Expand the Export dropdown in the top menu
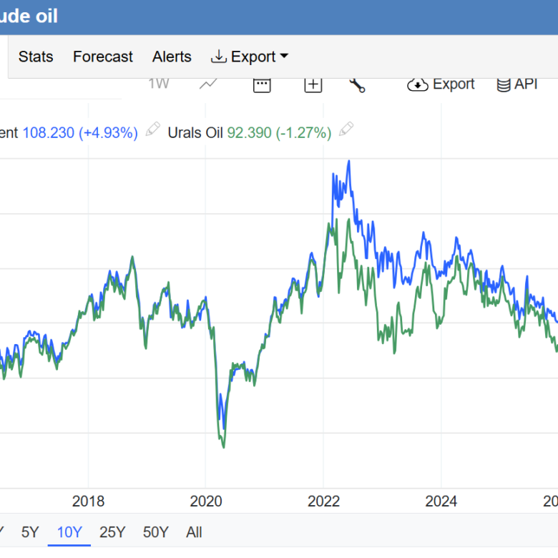Screen dimensions: 558x558 pos(249,57)
